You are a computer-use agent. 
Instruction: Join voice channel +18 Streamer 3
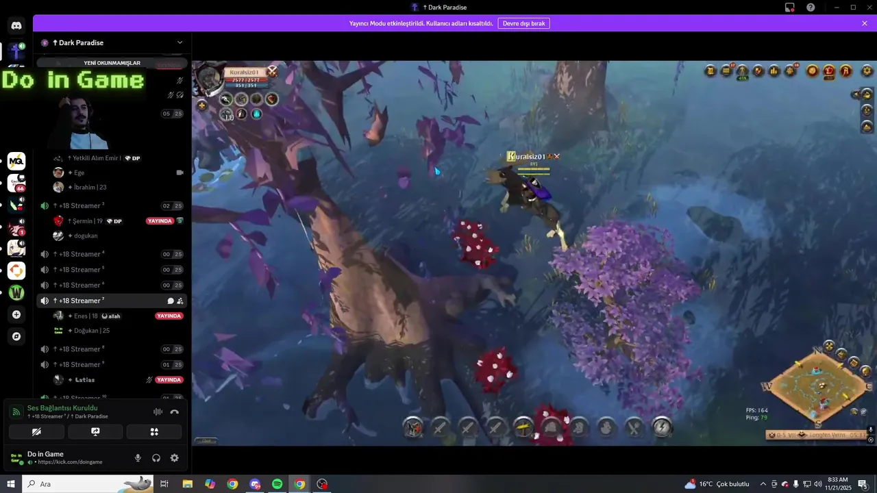113,205
